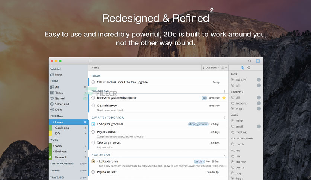This screenshot has height=180, width=311.
Task: Check off Clean driveway task
Action: click(x=93, y=106)
